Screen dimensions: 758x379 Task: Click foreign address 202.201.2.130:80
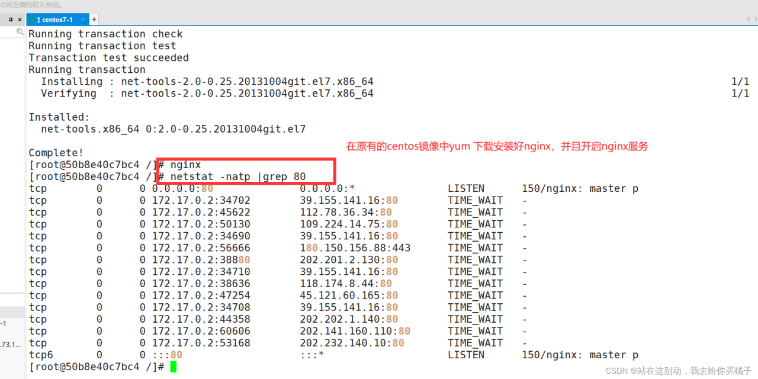[349, 259]
